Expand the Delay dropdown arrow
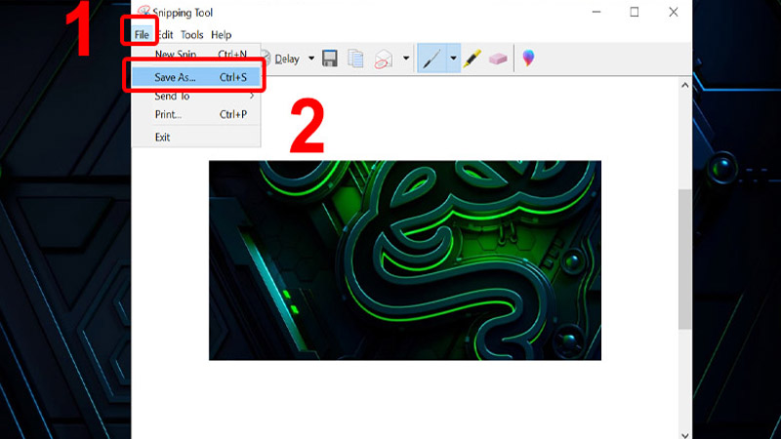This screenshot has height=439, width=781. 311,59
